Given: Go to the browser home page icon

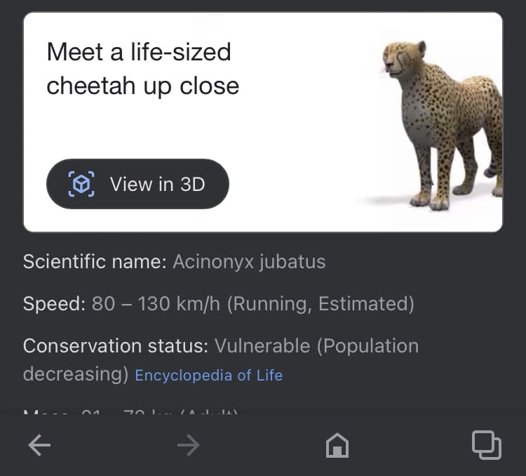Looking at the screenshot, I should pos(337,445).
